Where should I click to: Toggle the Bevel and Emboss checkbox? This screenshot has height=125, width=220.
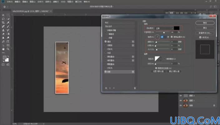click(105, 30)
